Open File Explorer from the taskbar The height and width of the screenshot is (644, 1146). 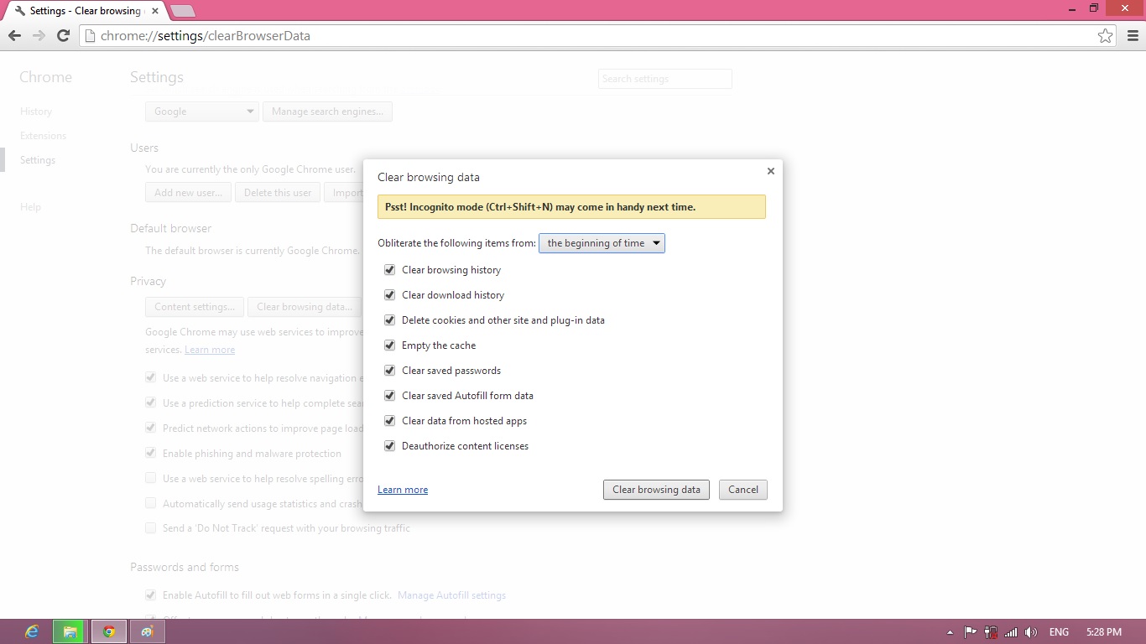(x=70, y=631)
